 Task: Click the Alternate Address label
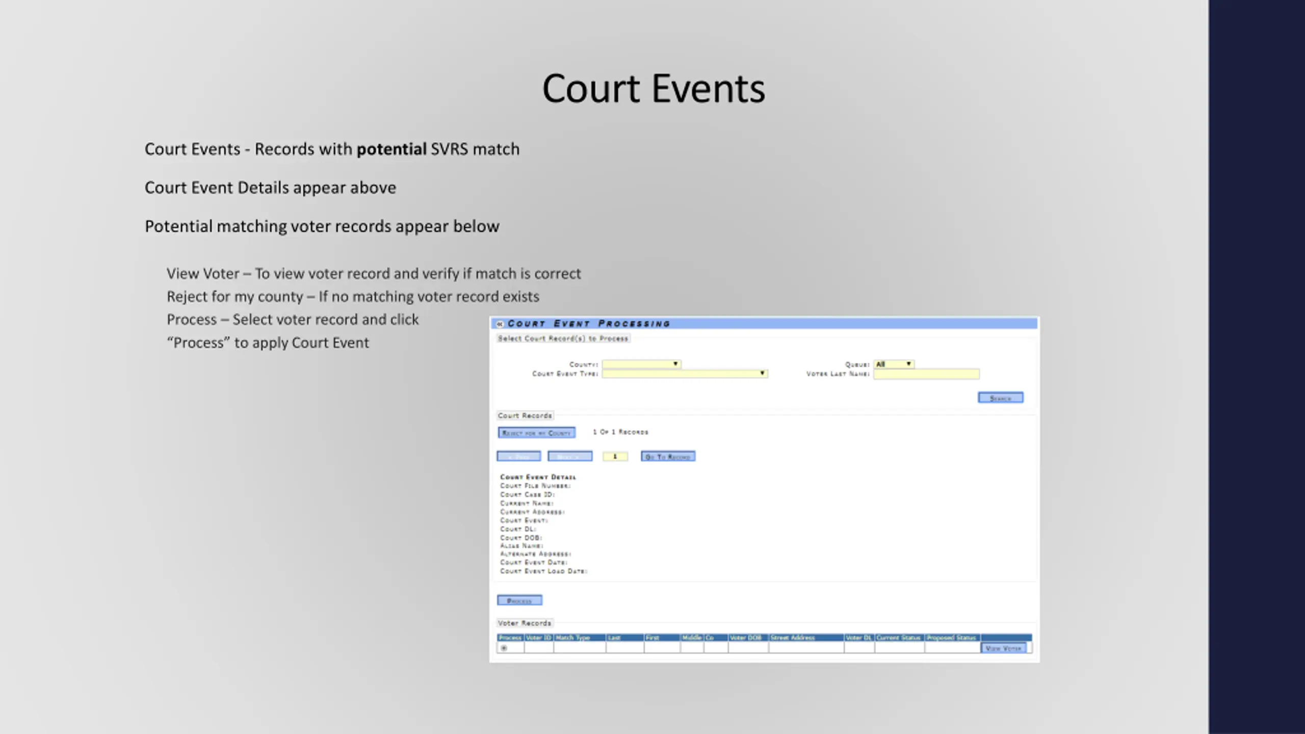536,554
